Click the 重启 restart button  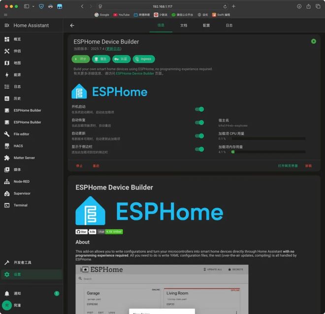[96, 166]
